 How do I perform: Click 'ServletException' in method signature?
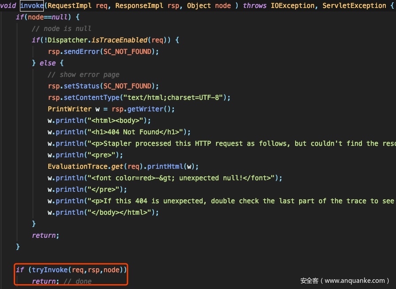pos(354,6)
